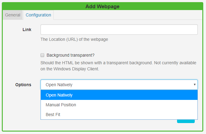Focus the Link URL input field
This screenshot has height=134, width=206.
[119, 30]
